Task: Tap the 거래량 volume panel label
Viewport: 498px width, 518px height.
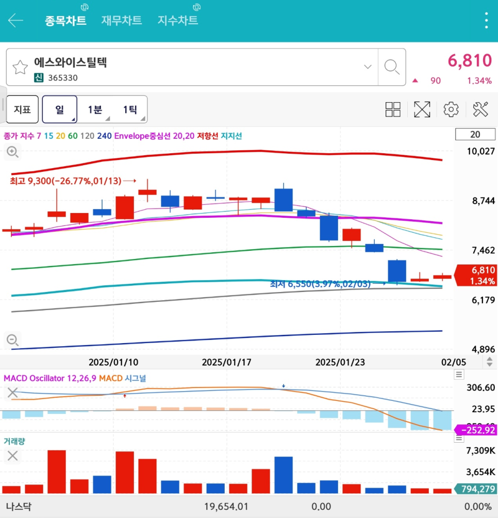Action: (x=14, y=441)
